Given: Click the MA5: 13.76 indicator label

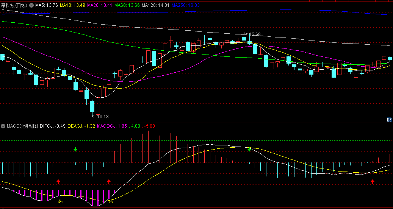Looking at the screenshot, I should pos(47,5).
